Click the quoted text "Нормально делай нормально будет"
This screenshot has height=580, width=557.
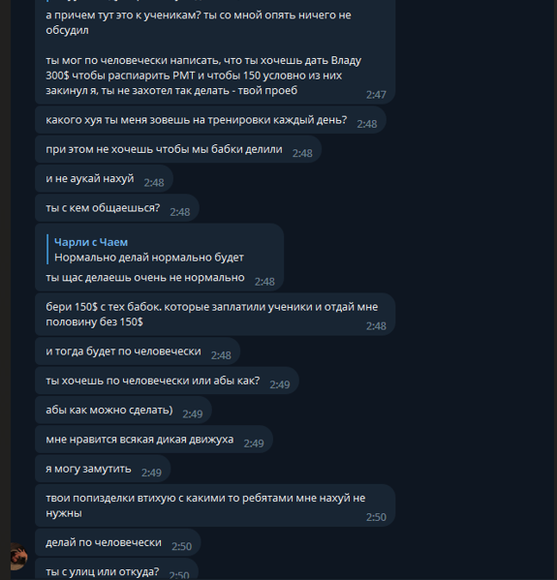pyautogui.click(x=149, y=258)
